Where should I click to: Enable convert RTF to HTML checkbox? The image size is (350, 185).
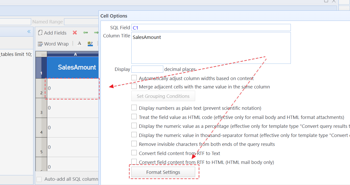point(134,162)
